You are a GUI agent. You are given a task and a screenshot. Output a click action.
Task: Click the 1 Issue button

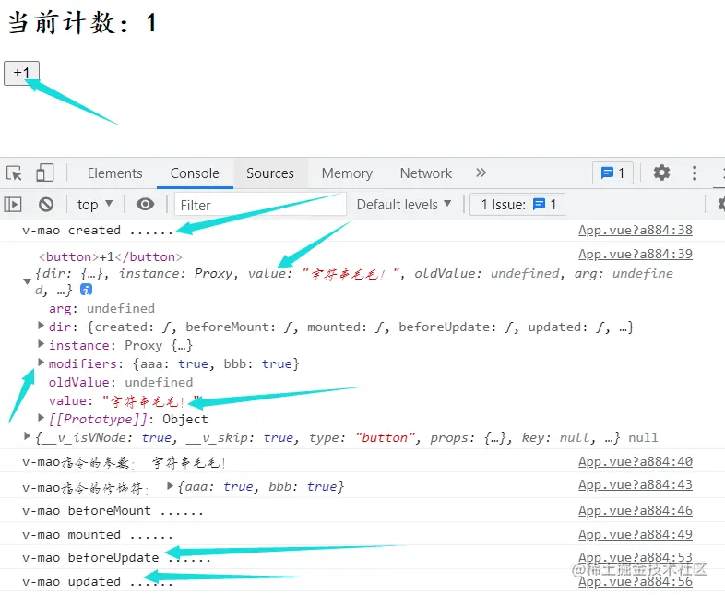tap(517, 205)
